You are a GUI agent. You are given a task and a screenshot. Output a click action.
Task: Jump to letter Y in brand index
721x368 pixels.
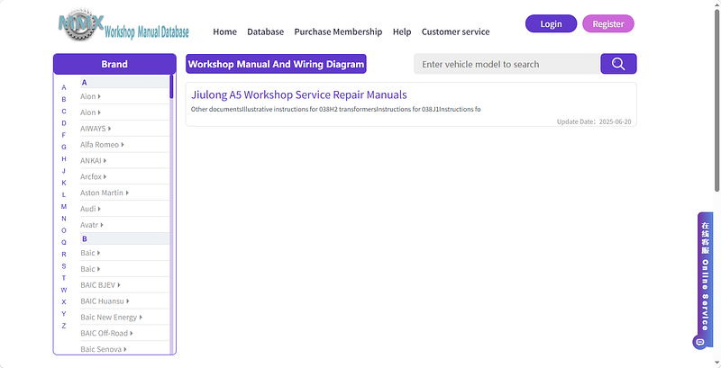[64, 314]
